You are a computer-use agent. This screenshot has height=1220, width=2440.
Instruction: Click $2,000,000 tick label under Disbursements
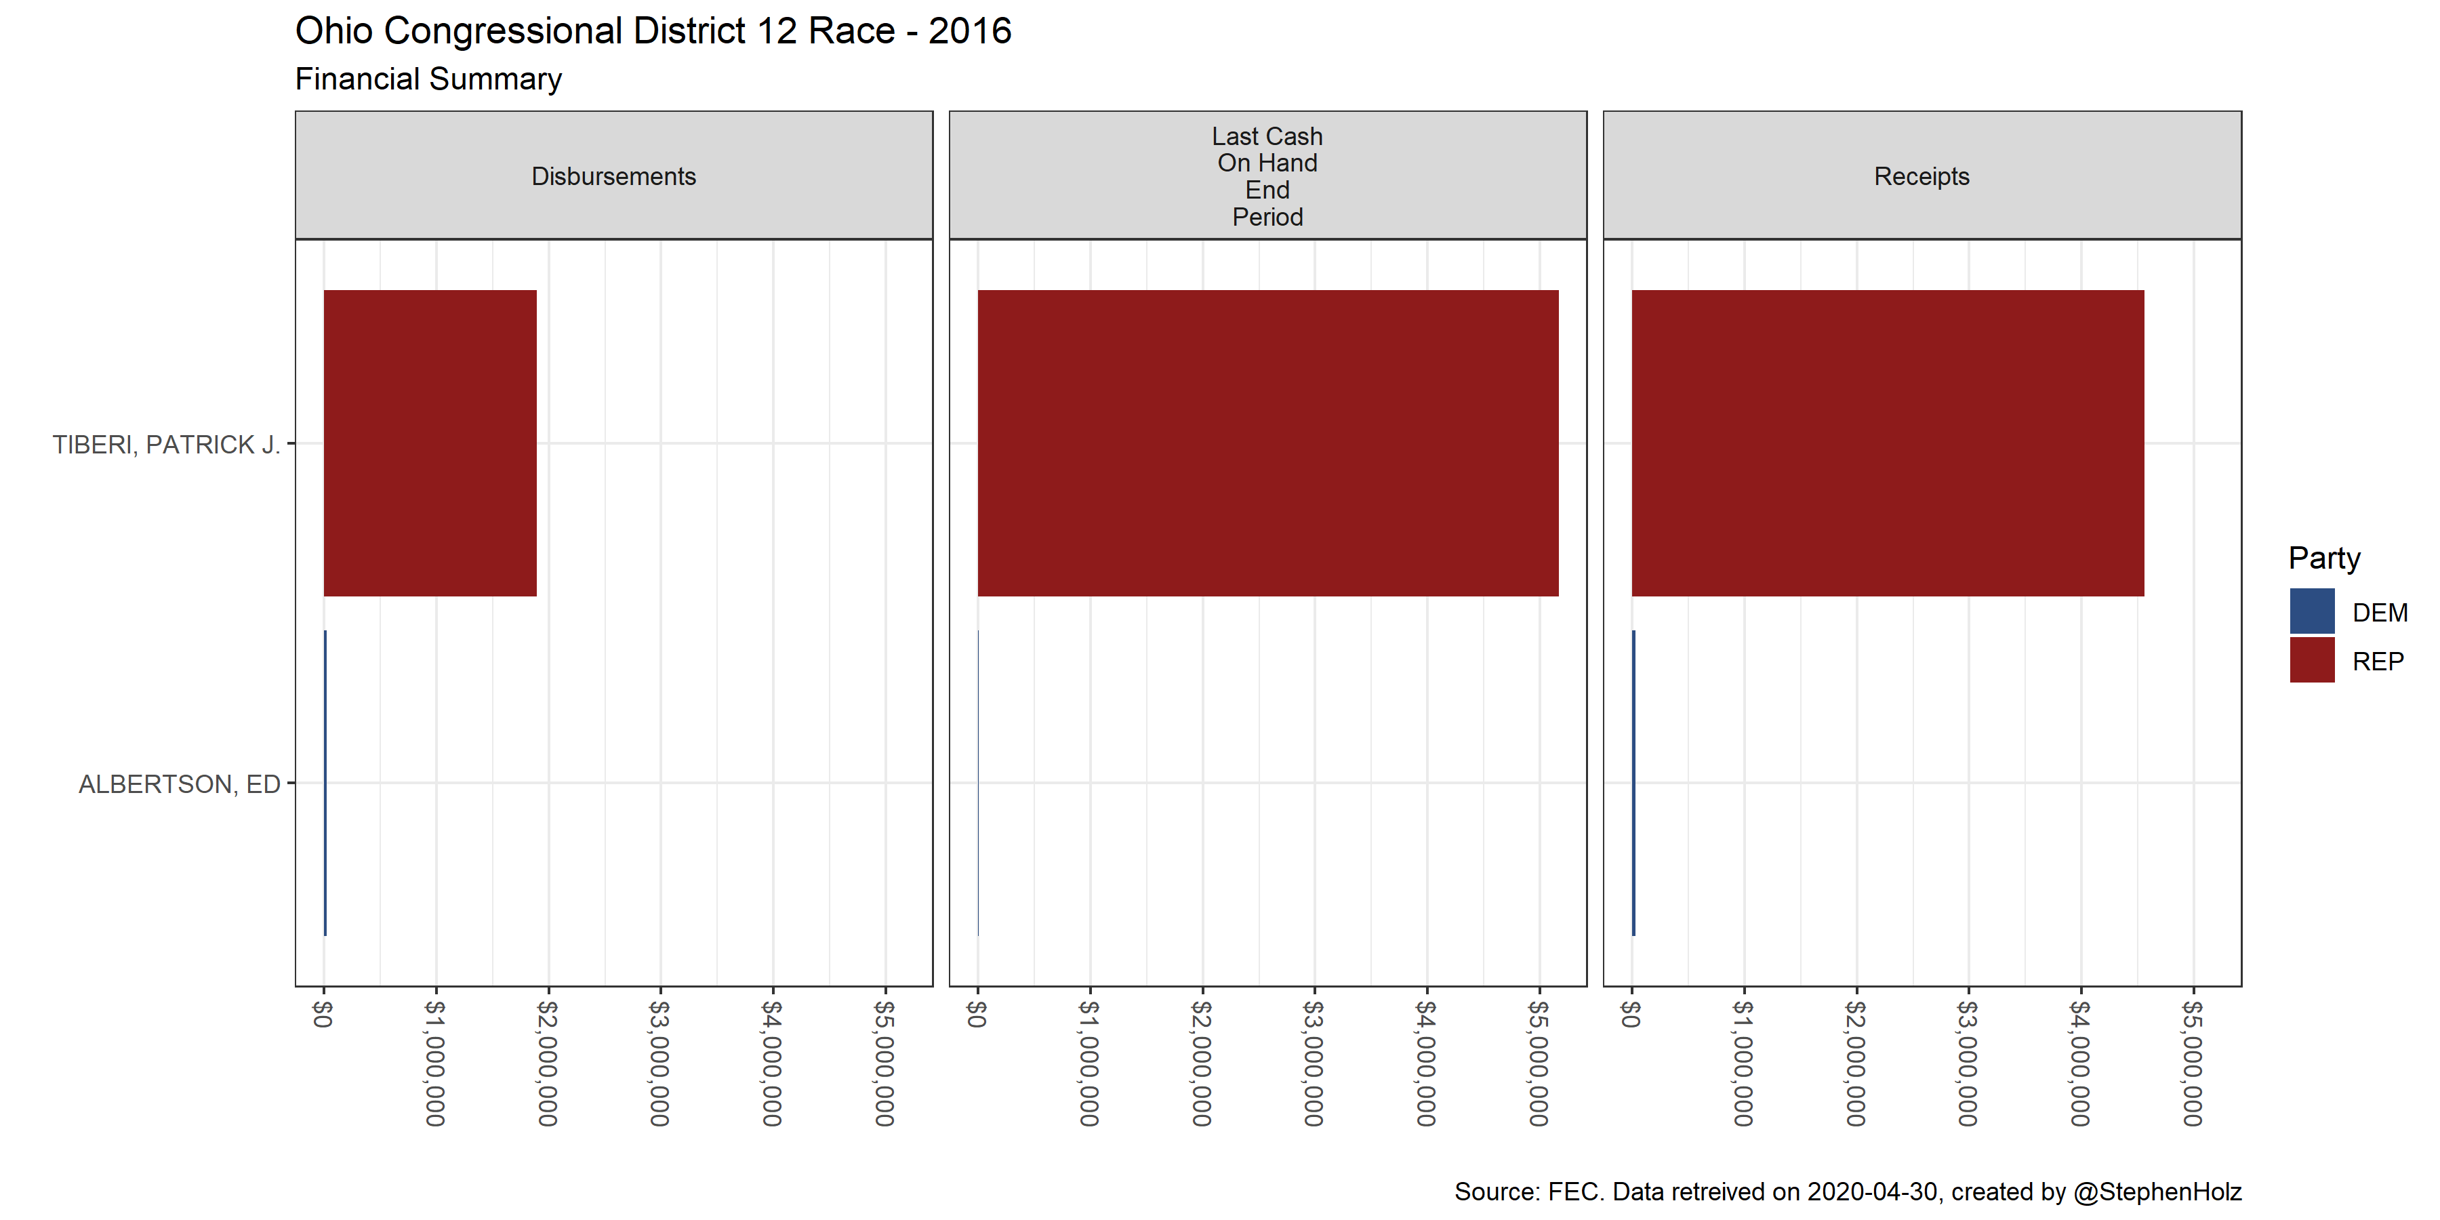(548, 1063)
